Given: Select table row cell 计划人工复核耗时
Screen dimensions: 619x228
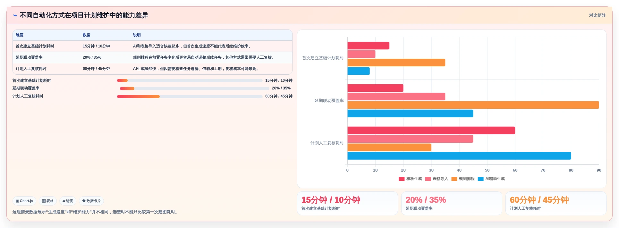Looking at the screenshot, I should [31, 69].
